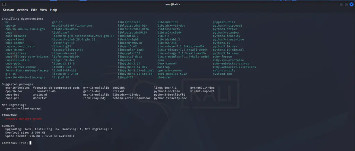Click the linux-modules-7.1.5+kali-amd64 package
This screenshot has width=355, height=151.
(183, 57)
